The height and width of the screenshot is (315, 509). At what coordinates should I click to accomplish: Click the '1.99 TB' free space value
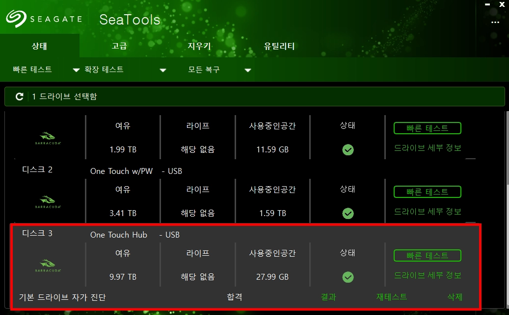coord(123,149)
